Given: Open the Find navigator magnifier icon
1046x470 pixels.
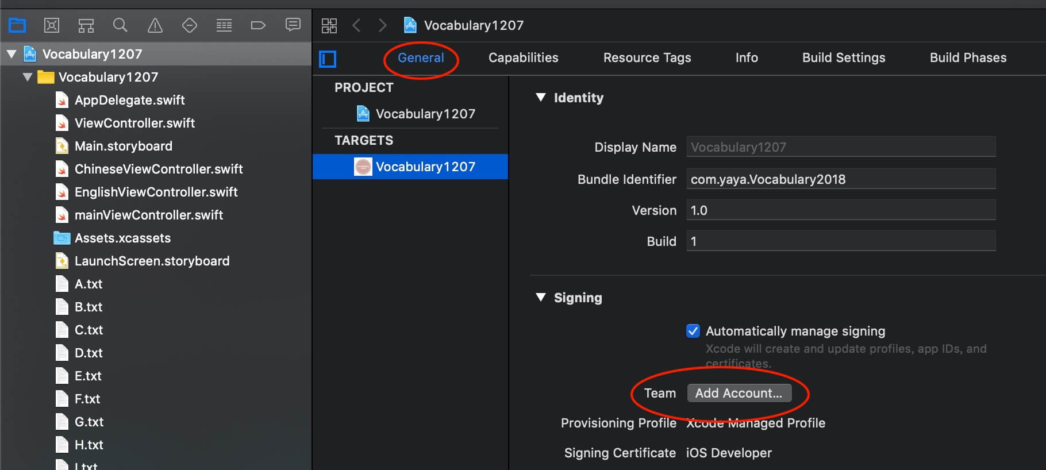Looking at the screenshot, I should pos(120,25).
